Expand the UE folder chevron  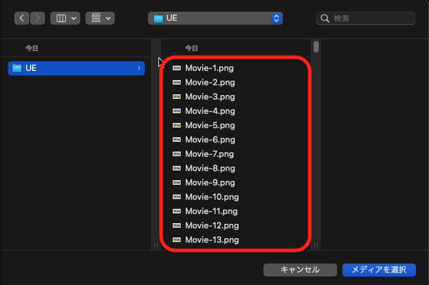139,68
